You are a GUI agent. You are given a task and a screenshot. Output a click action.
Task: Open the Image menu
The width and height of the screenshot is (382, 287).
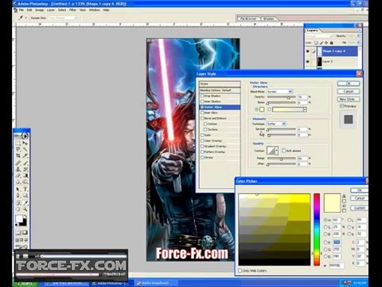pos(39,10)
